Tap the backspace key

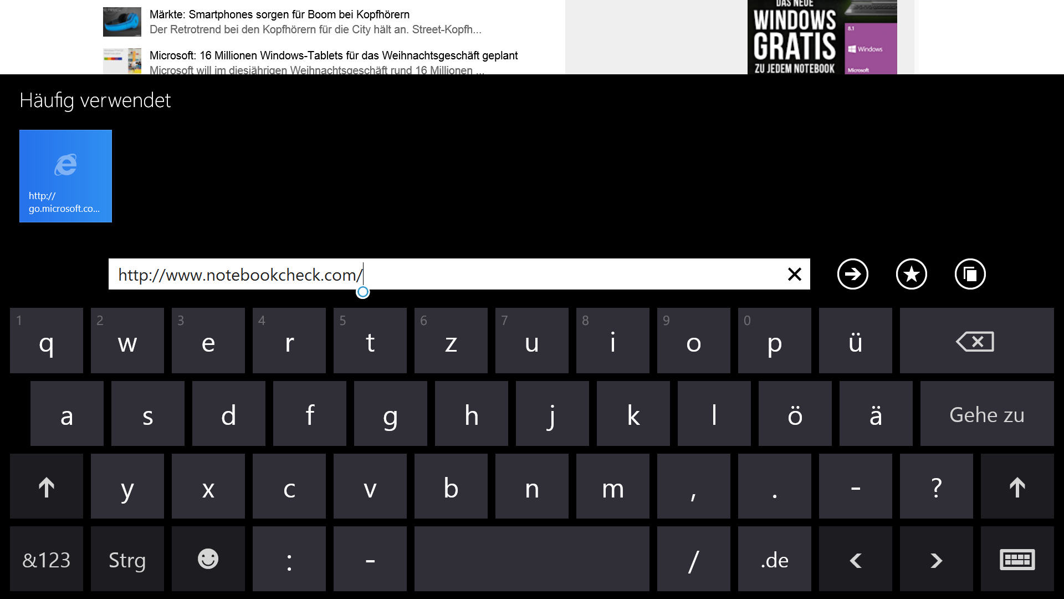tap(976, 341)
